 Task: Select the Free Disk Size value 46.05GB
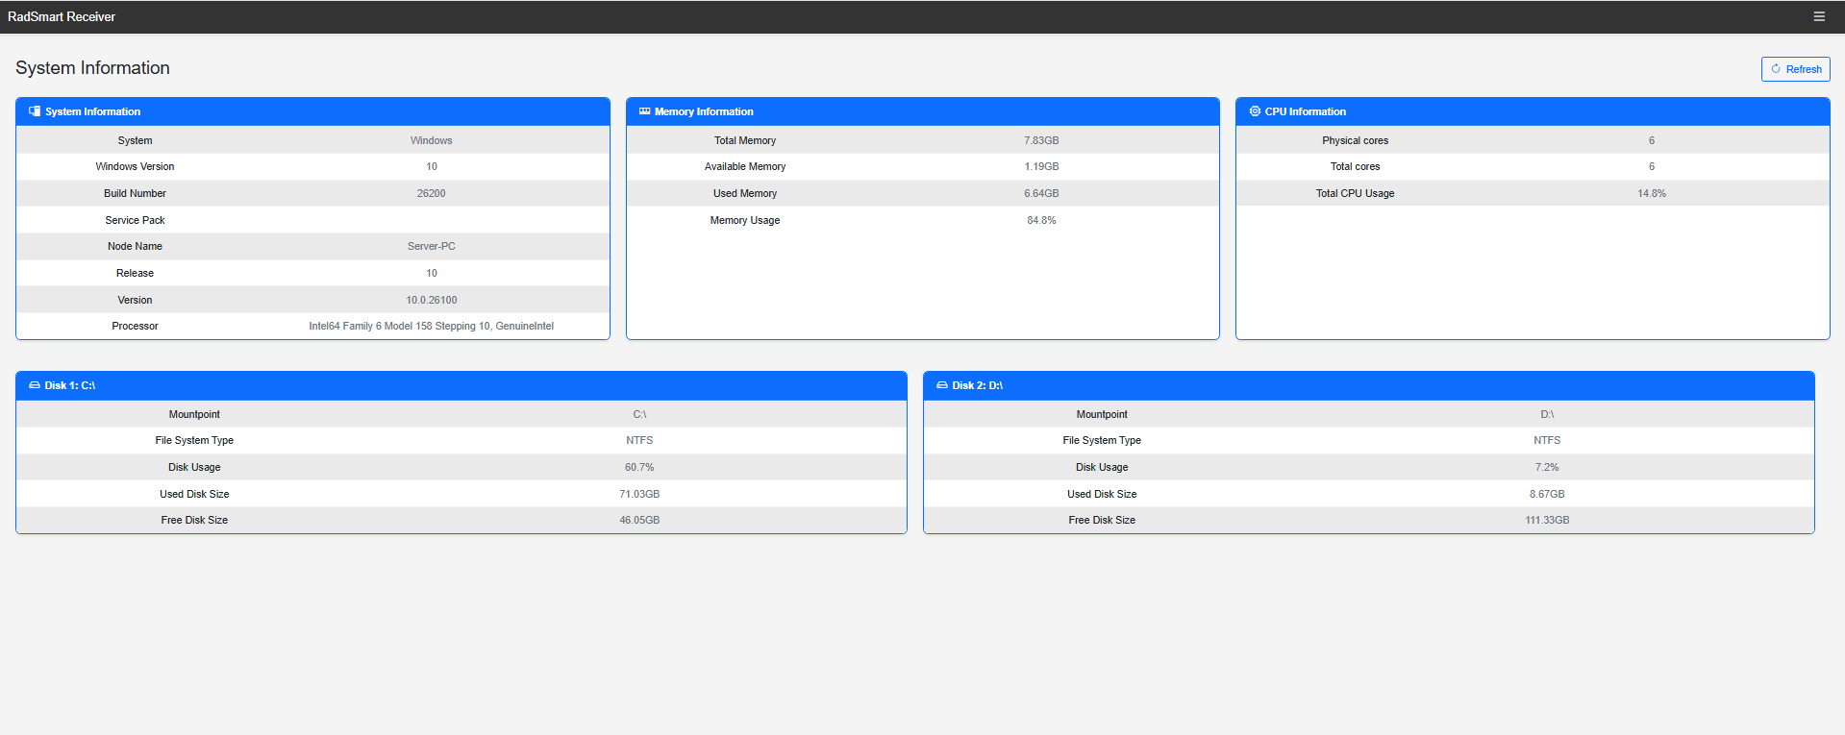[x=639, y=520]
